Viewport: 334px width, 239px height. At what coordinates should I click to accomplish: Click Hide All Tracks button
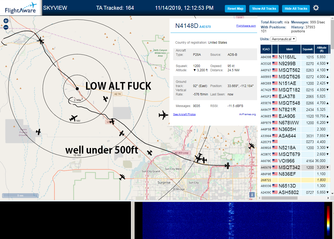click(x=296, y=9)
